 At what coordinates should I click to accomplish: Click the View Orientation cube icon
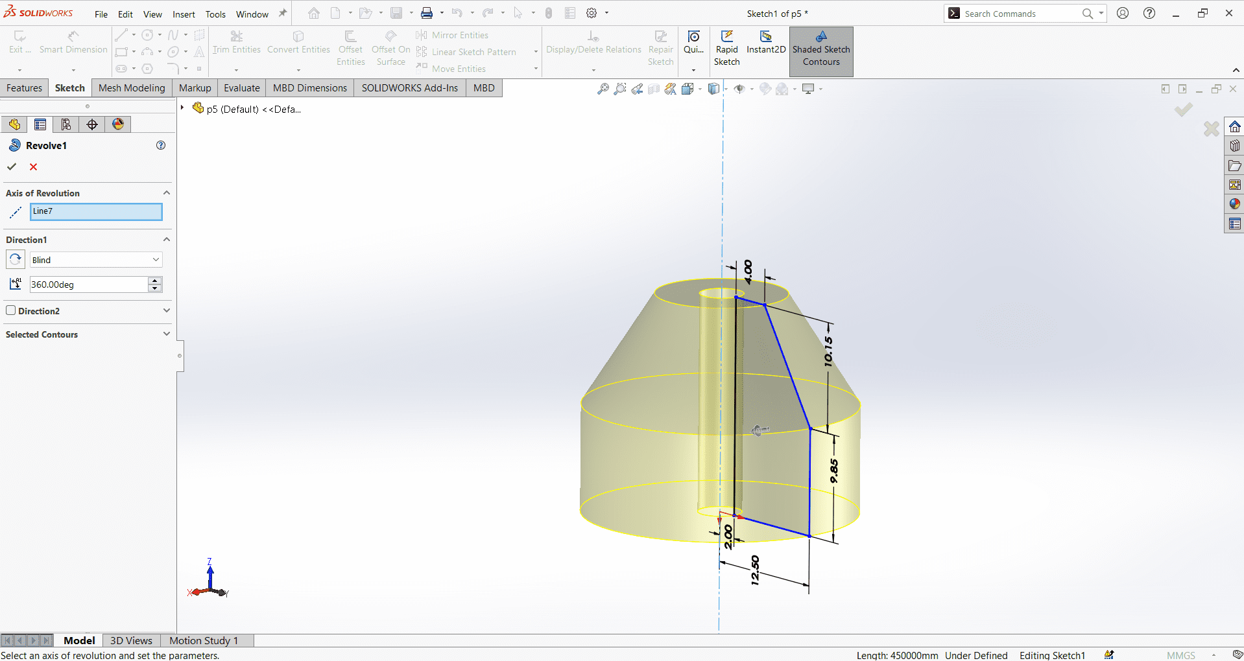coord(688,89)
